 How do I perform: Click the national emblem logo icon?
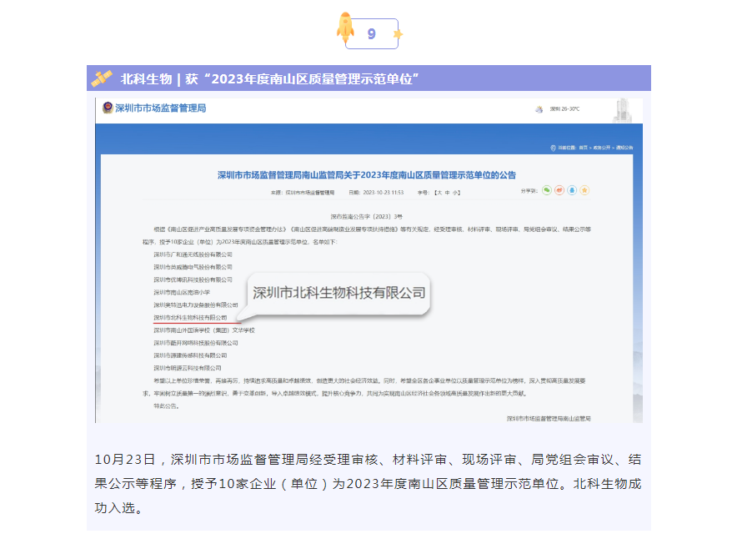108,108
